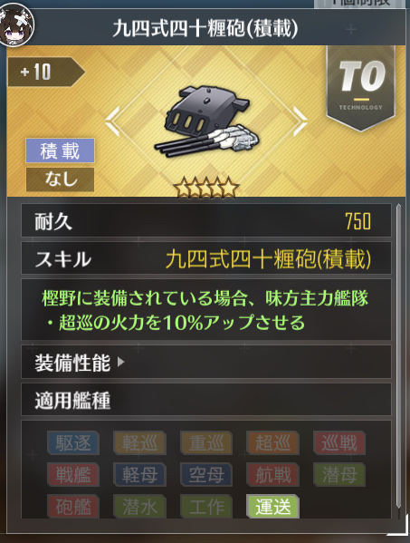Click the right chevron beside the turret
The height and width of the screenshot is (543, 410).
coord(300,121)
